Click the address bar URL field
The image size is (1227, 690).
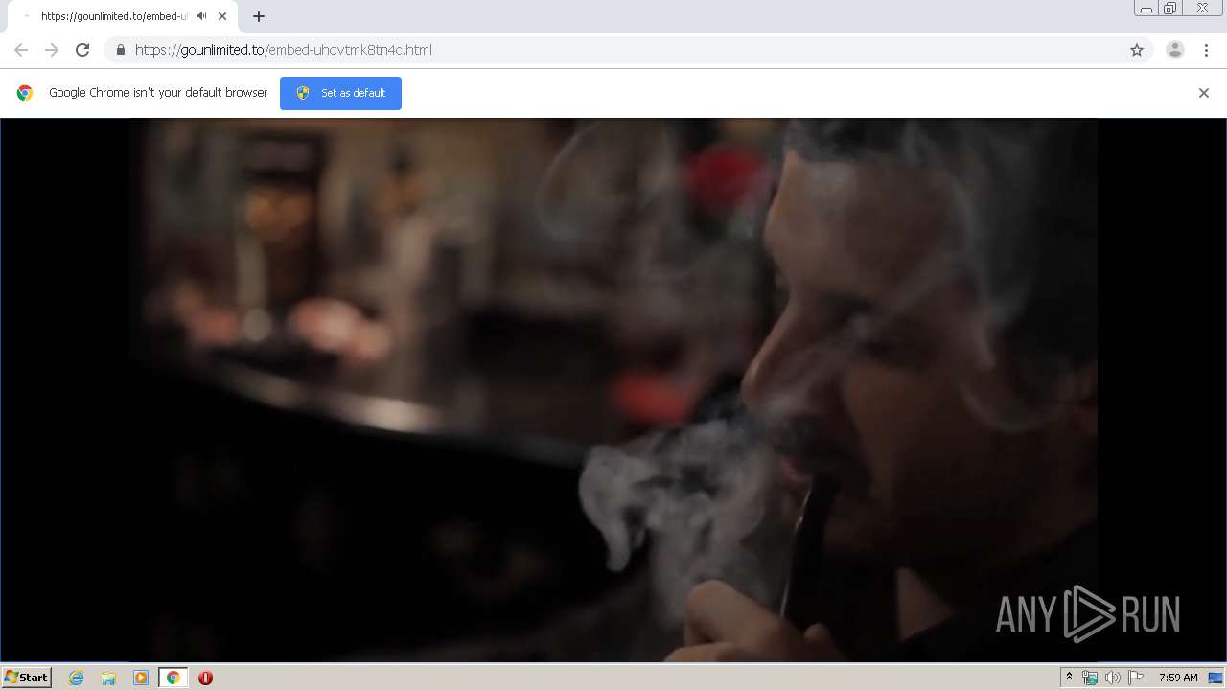pos(628,50)
